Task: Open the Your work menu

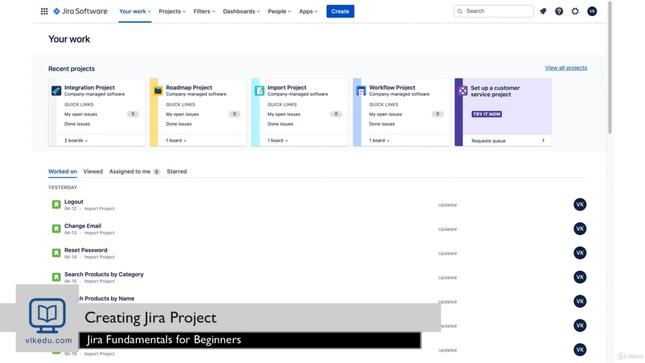Action: pyautogui.click(x=135, y=11)
